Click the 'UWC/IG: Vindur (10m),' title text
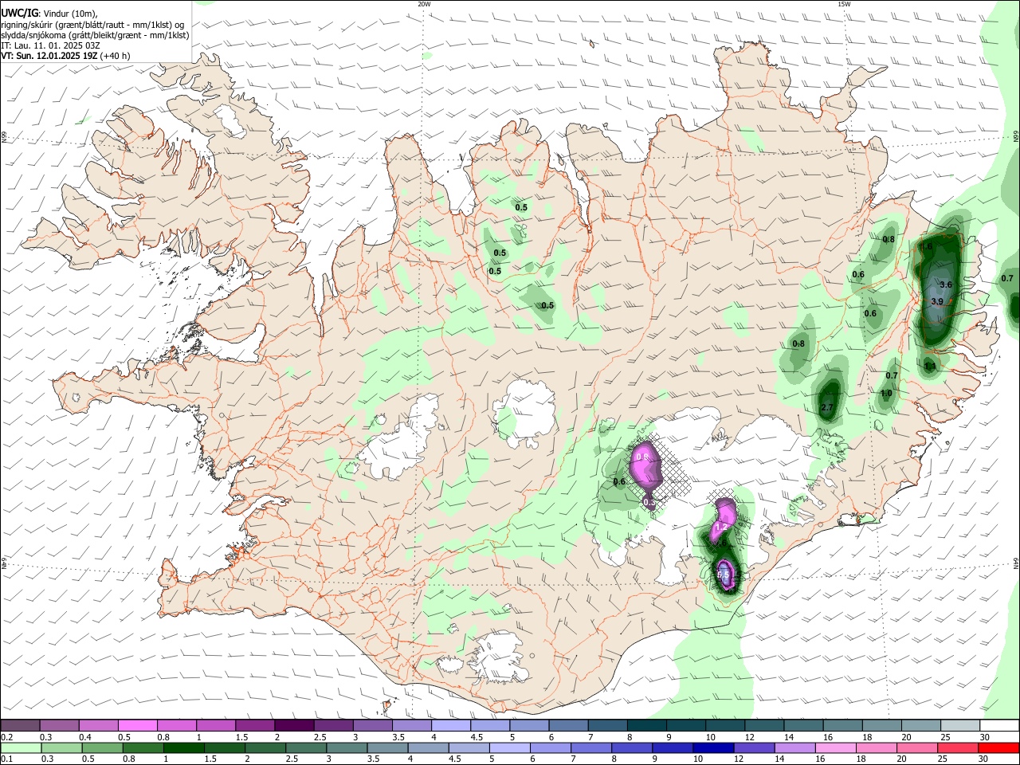Viewport: 1020px width, 765px height. point(49,14)
